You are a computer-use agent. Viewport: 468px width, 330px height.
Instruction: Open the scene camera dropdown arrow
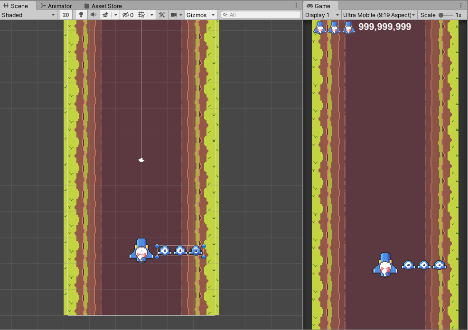point(181,15)
